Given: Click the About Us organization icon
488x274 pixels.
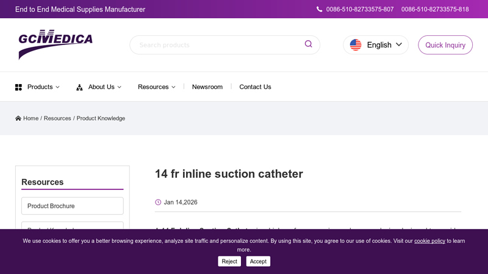Looking at the screenshot, I should [x=79, y=87].
